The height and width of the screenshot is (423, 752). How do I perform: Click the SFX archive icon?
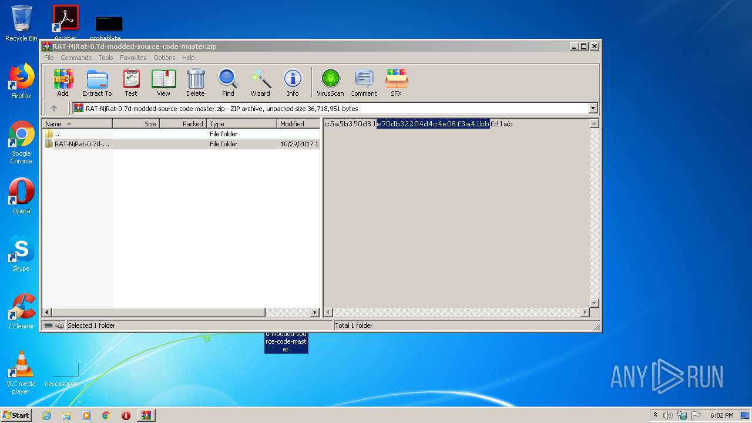pyautogui.click(x=397, y=82)
